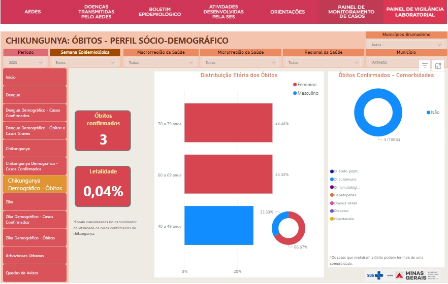Click the filter icon above the comorbidities chart
The width and height of the screenshot is (448, 284).
pos(425,66)
